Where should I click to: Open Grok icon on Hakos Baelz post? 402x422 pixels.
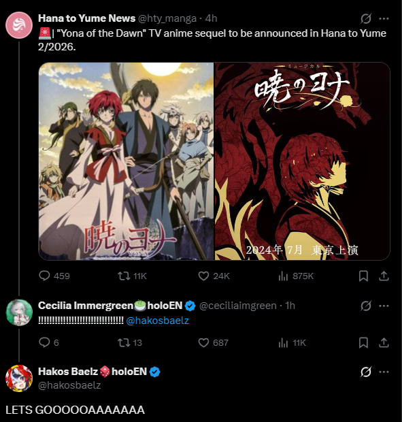pos(366,372)
